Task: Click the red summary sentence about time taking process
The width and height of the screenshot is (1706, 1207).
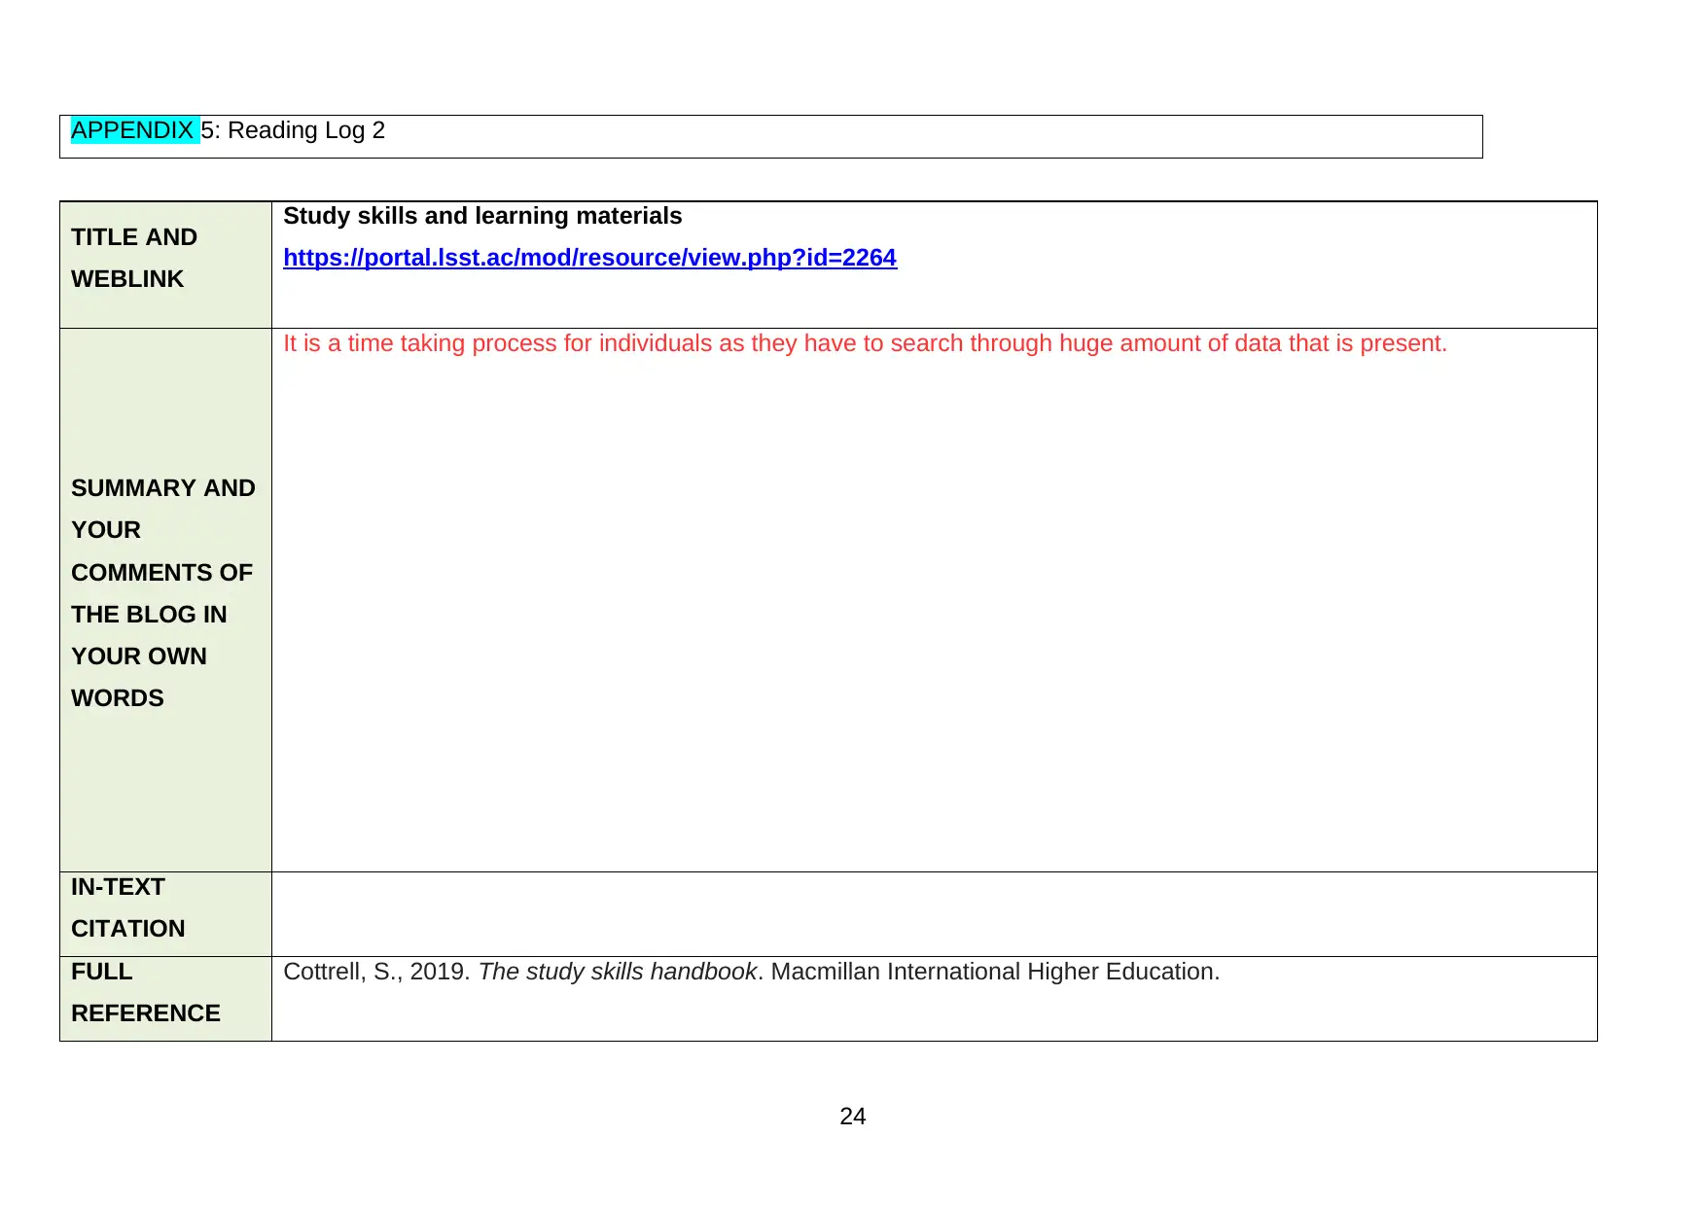Action: click(865, 343)
